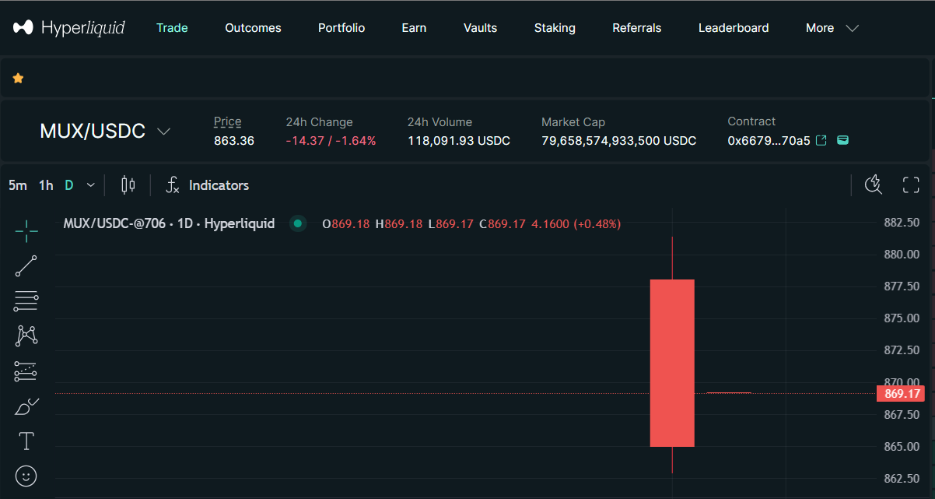Expand the timeframe interval dropdown arrow
The image size is (935, 499).
[x=90, y=185]
